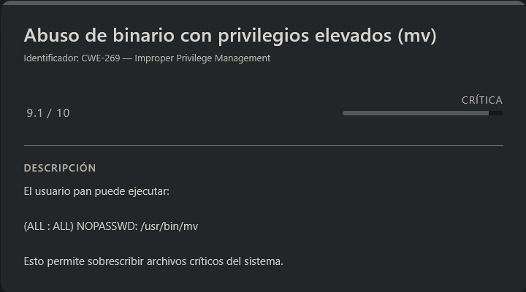Select the CWE-269 identifier code
The height and width of the screenshot is (292, 526).
coord(101,58)
